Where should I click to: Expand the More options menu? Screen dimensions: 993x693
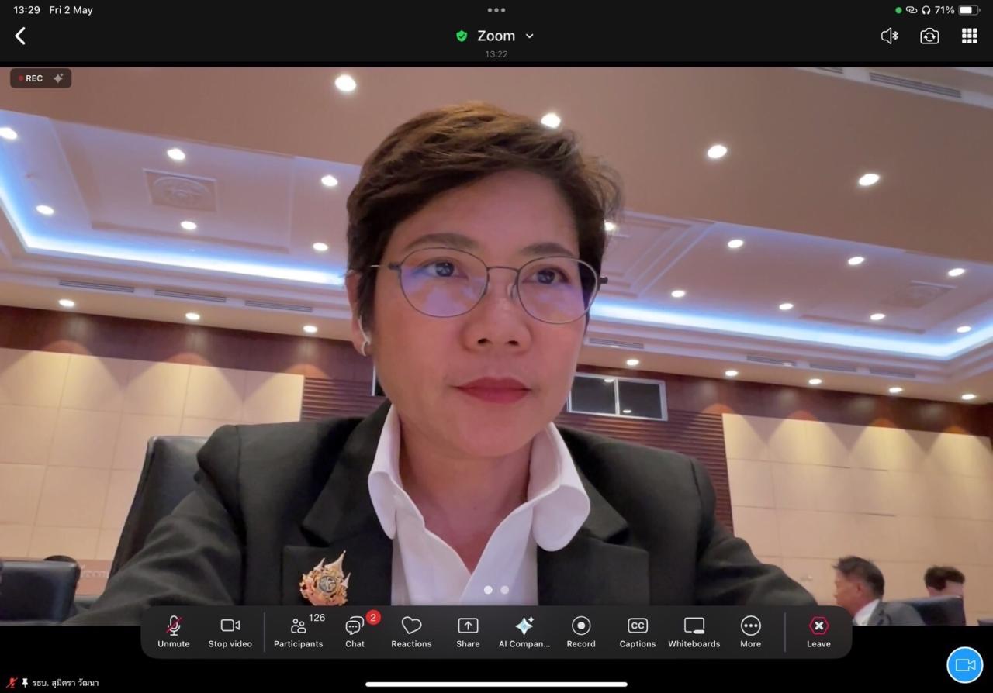750,631
